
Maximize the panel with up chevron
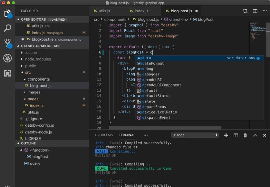pyautogui.click(x=255, y=135)
